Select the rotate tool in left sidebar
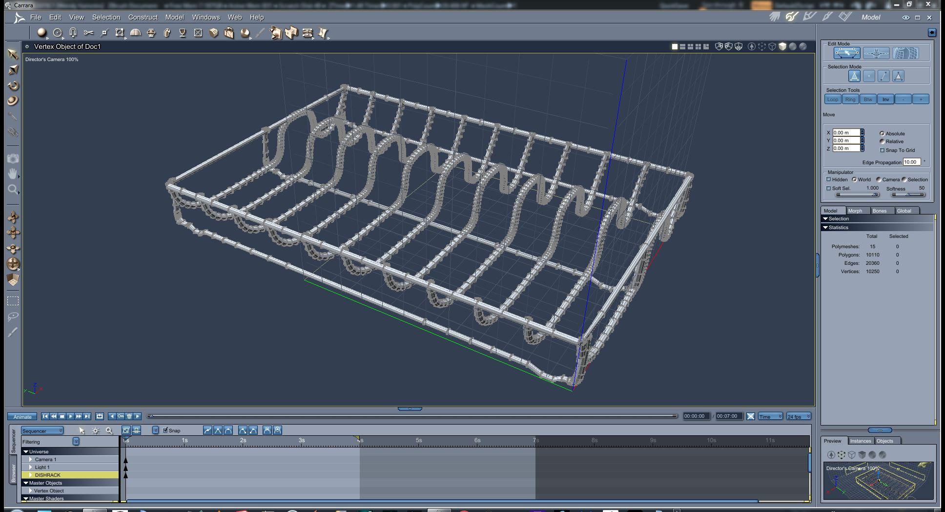 coord(13,85)
